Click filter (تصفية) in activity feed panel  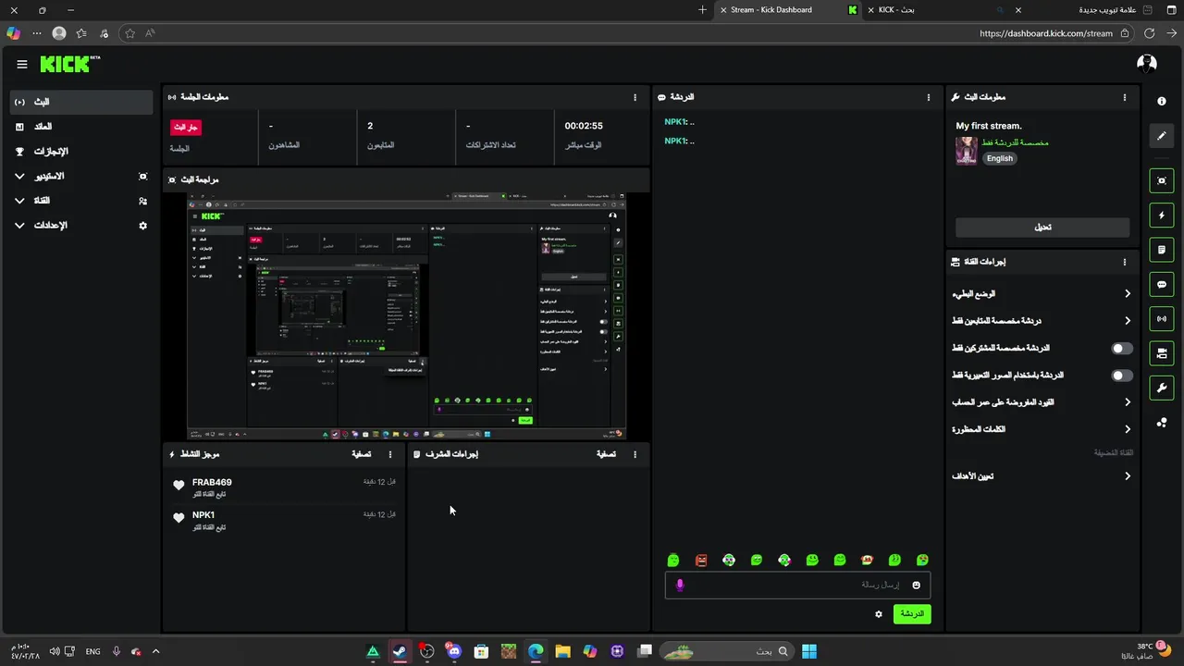point(362,454)
